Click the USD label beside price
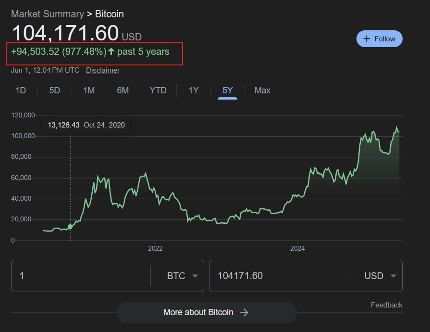Image resolution: width=430 pixels, height=332 pixels. click(x=132, y=37)
